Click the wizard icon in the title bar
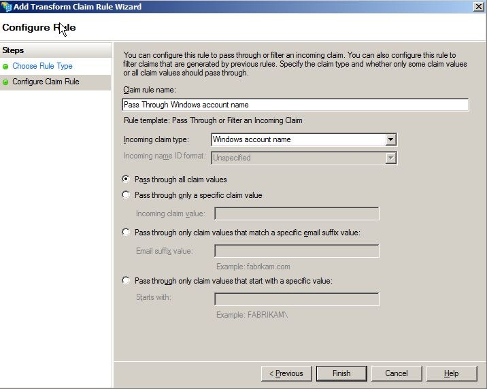The height and width of the screenshot is (389, 487). [x=7, y=7]
